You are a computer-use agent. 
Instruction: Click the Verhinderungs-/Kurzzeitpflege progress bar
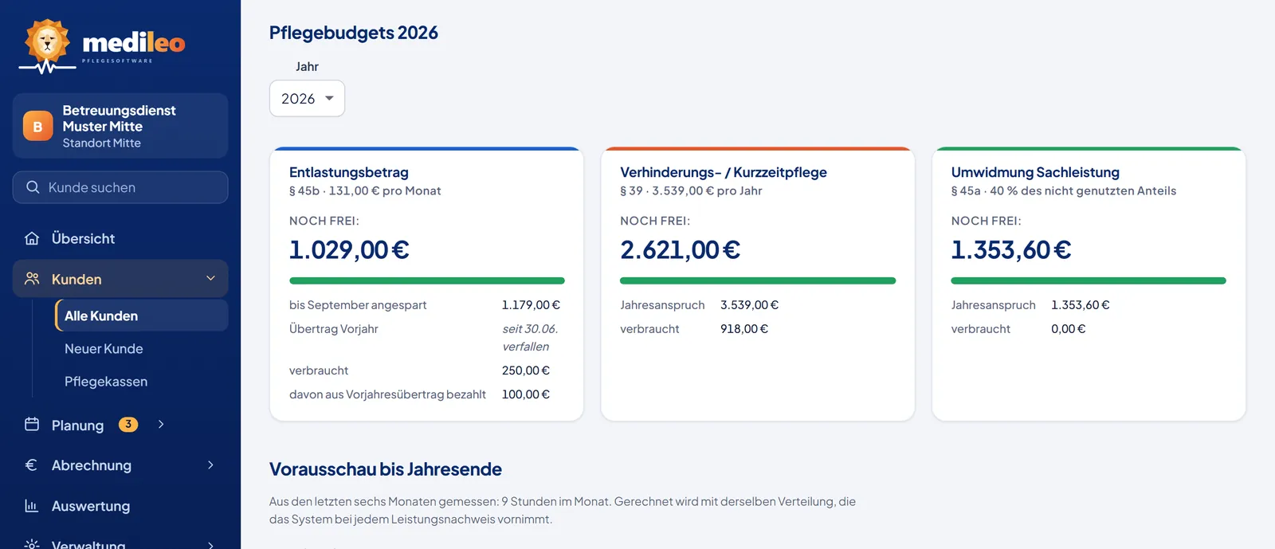coord(758,280)
